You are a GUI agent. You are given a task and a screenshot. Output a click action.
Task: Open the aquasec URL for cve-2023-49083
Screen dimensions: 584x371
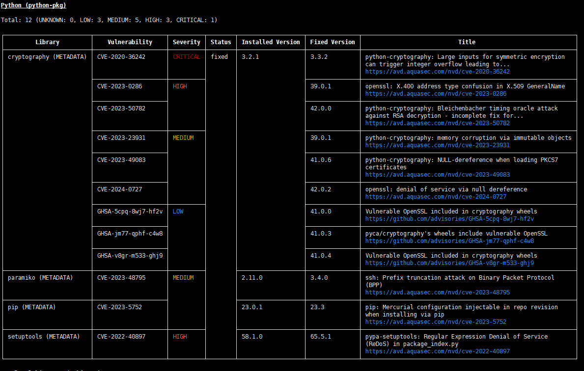(437, 175)
